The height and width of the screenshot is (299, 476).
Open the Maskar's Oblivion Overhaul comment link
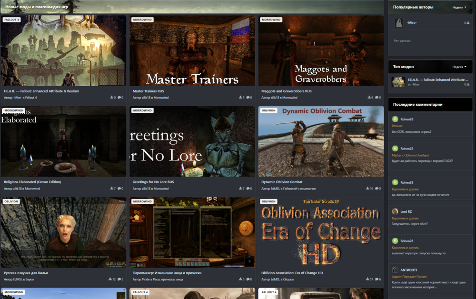pos(410,155)
